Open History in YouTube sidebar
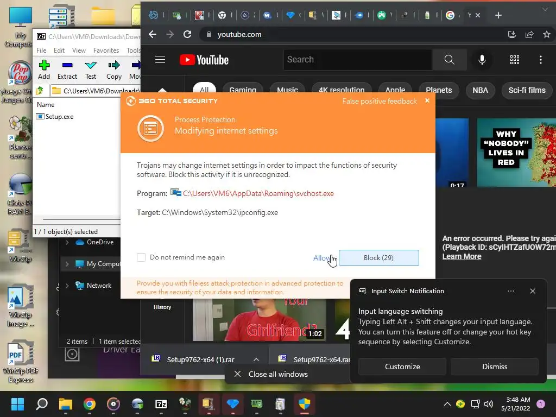The image size is (556, 417). click(x=162, y=307)
